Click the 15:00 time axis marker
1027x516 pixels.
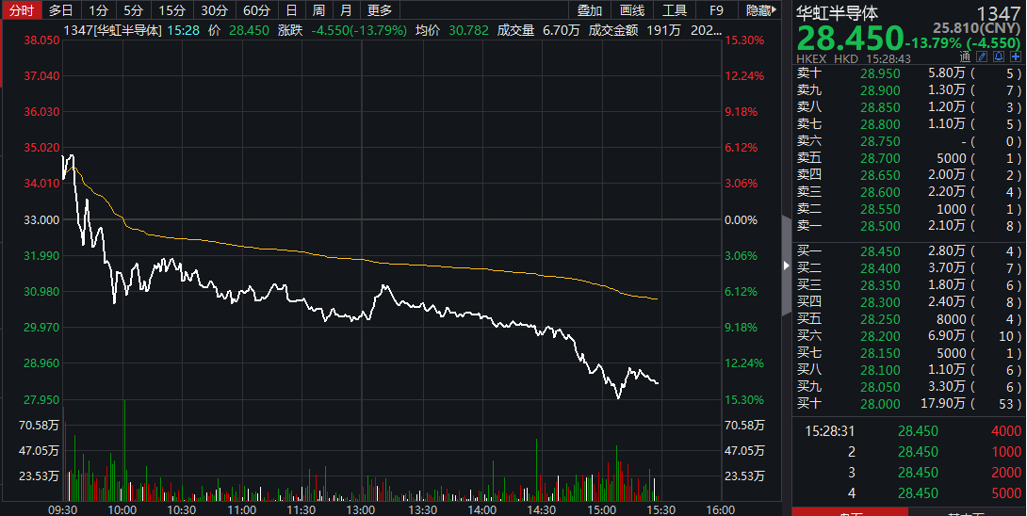[601, 510]
